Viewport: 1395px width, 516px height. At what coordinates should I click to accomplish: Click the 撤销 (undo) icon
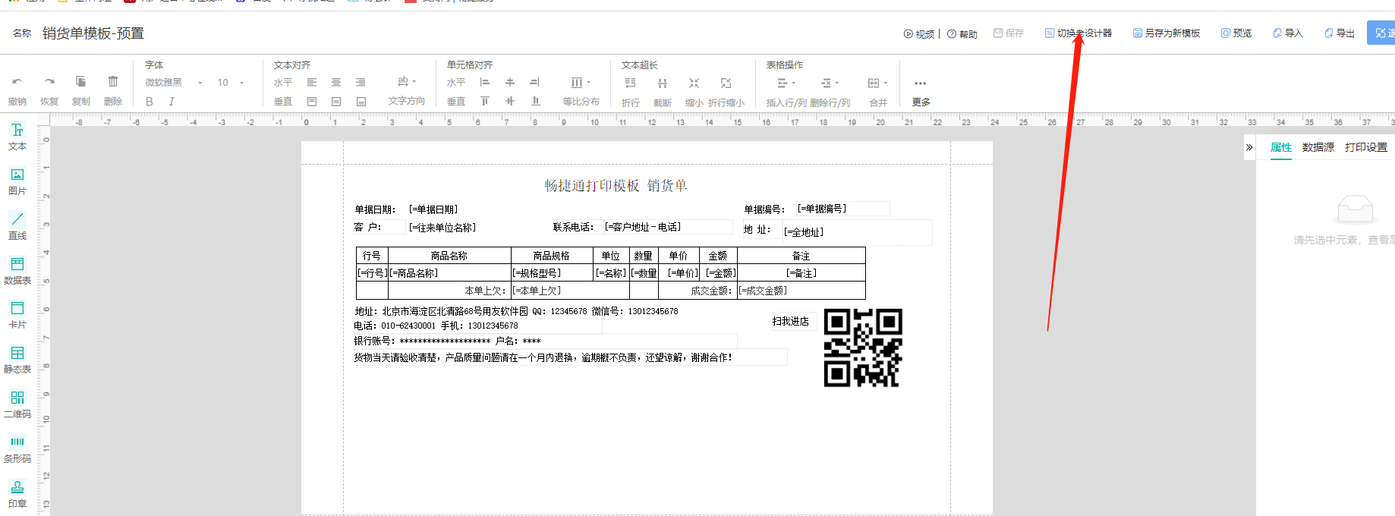pyautogui.click(x=17, y=82)
